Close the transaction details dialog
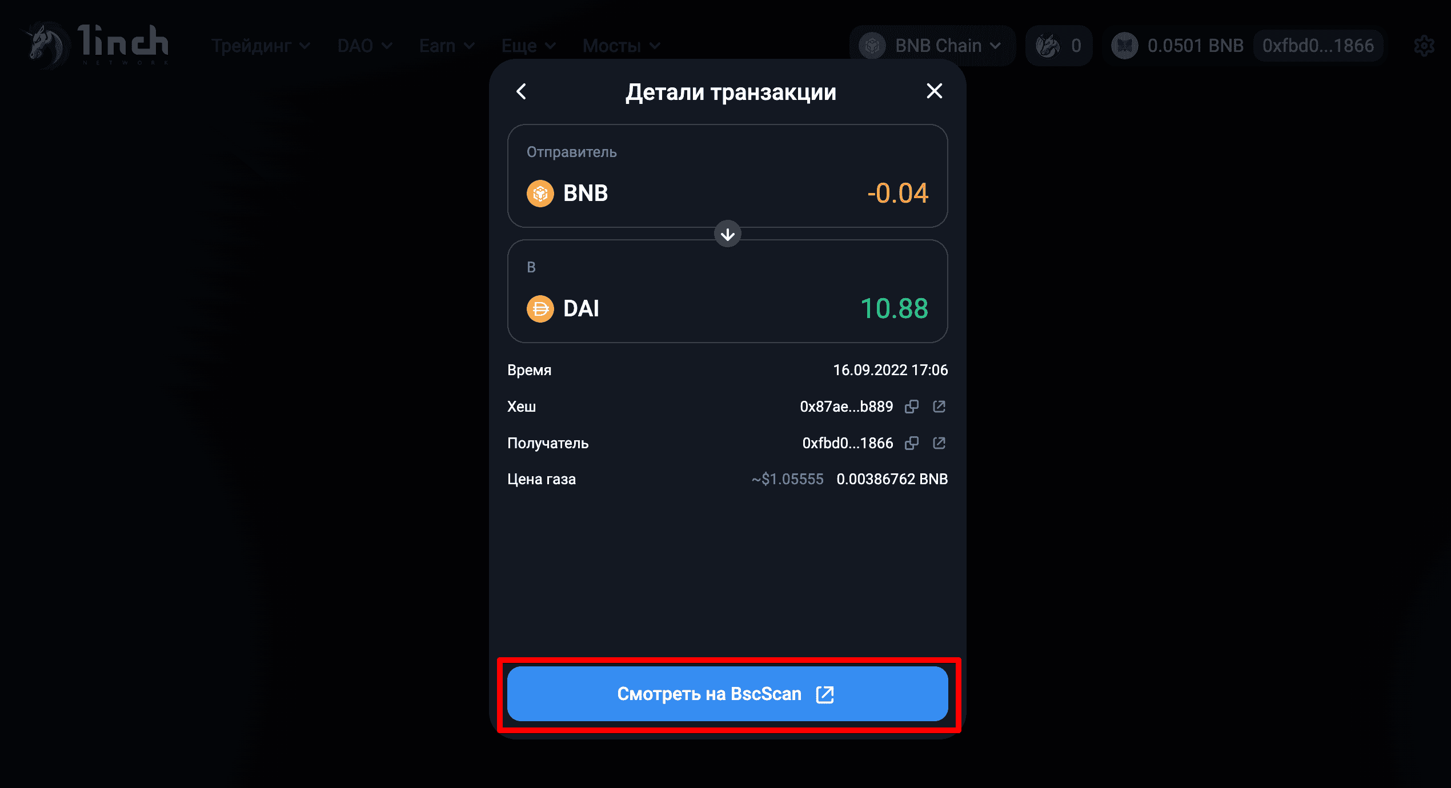 click(934, 91)
